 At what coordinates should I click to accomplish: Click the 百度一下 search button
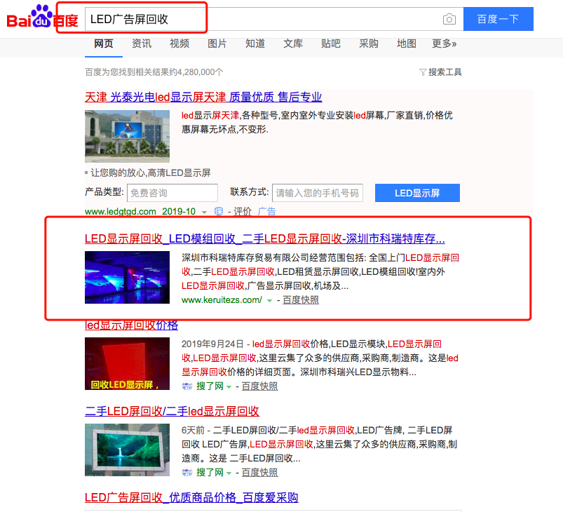498,19
